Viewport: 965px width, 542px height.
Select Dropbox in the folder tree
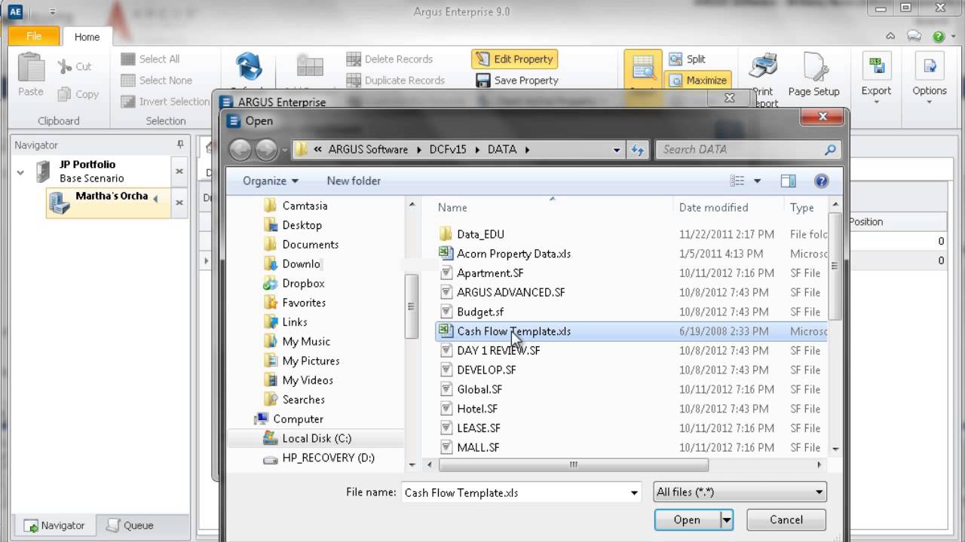[x=303, y=283]
